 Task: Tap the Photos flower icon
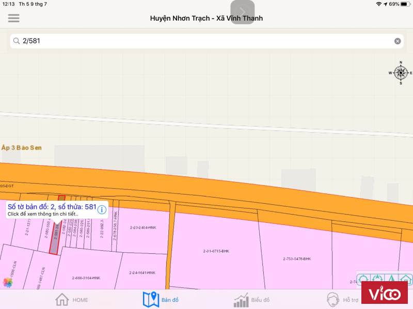pos(8,282)
